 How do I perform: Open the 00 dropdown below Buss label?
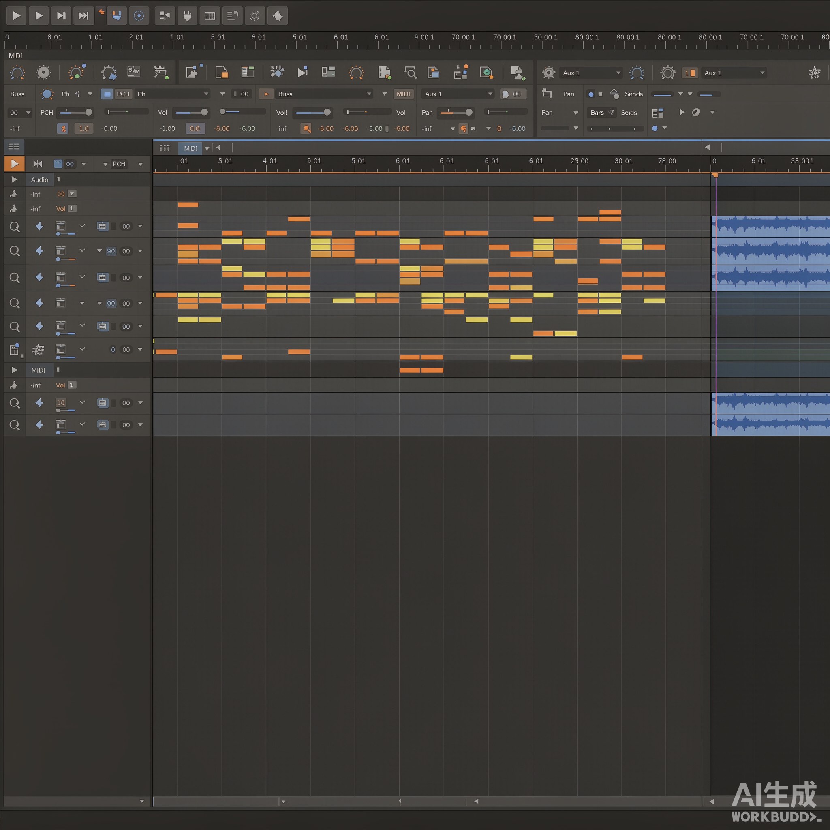(x=20, y=113)
